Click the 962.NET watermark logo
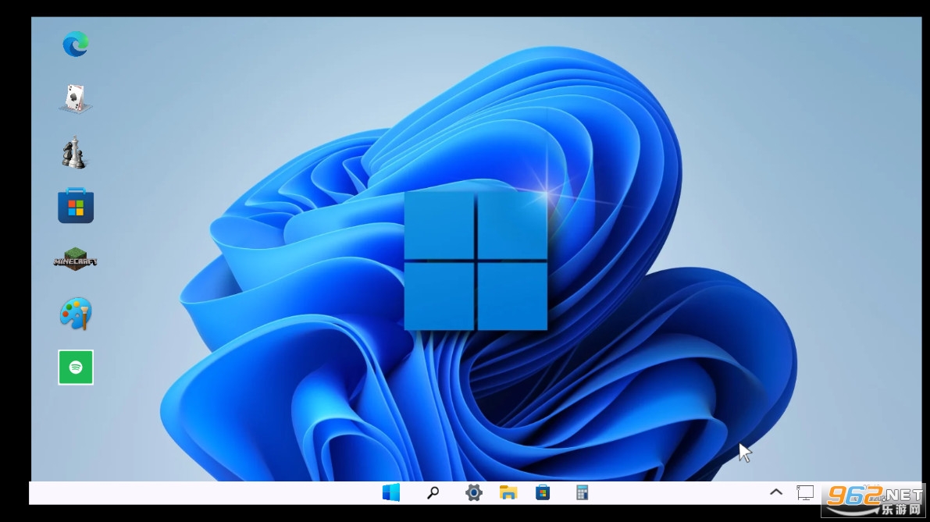This screenshot has height=522, width=930. coord(875,498)
